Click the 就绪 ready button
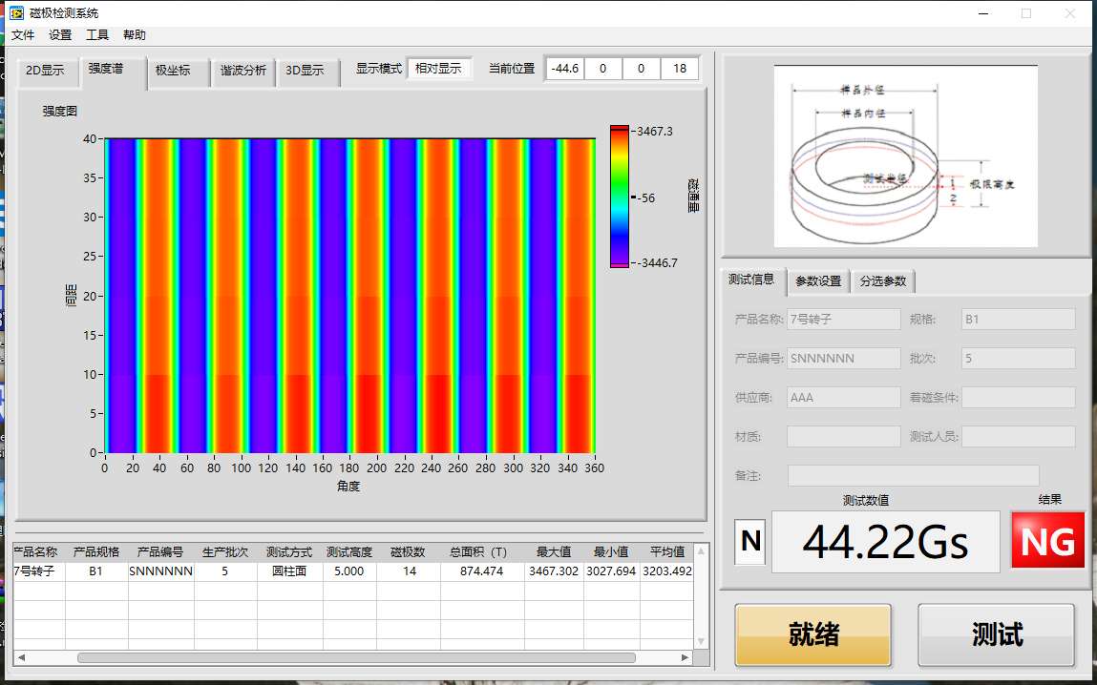Image resolution: width=1097 pixels, height=685 pixels. coord(812,634)
